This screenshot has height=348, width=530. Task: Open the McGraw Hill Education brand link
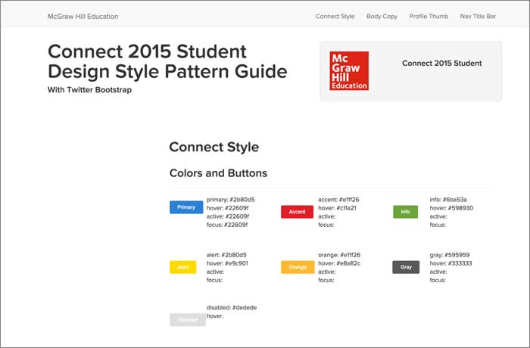(x=83, y=16)
